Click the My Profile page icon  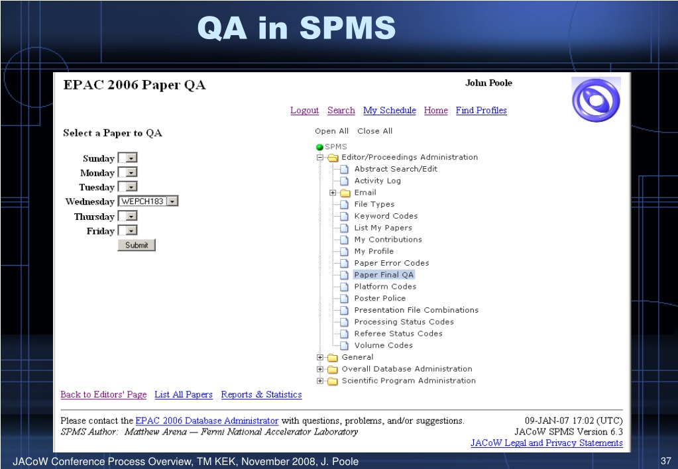(x=344, y=251)
